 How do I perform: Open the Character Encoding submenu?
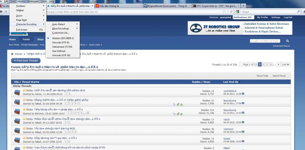coord(27,24)
